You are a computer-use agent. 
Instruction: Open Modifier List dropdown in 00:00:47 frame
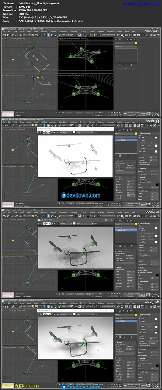(126, 46)
